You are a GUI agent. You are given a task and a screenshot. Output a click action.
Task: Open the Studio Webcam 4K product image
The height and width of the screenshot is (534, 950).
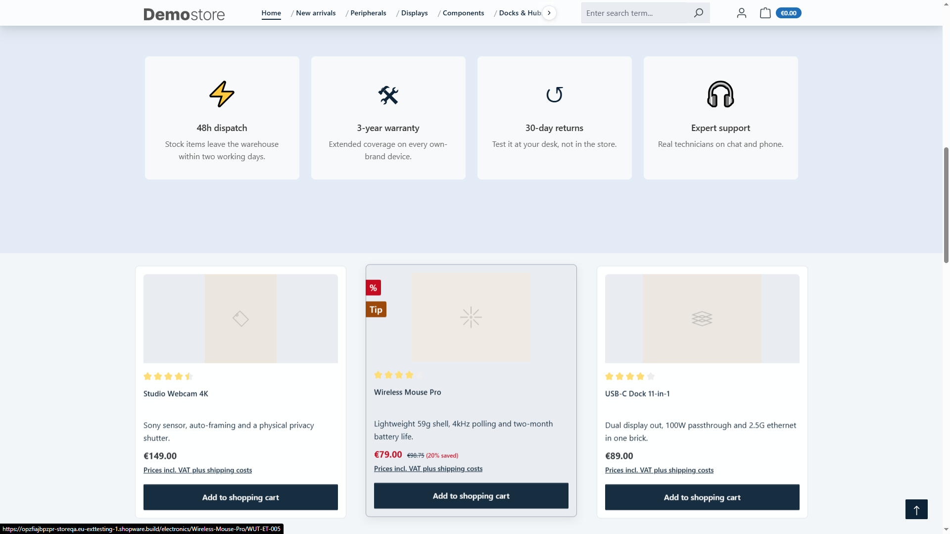coord(240,318)
